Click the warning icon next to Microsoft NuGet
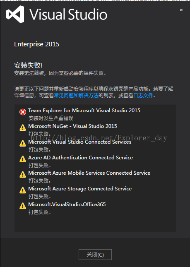This screenshot has width=190, height=267. click(x=23, y=127)
